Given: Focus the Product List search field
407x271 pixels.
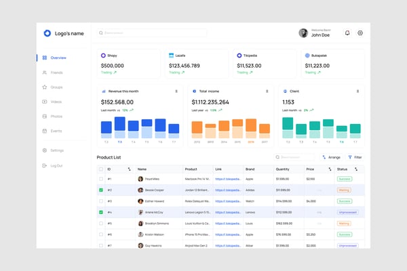Looking at the screenshot, I should tap(294, 157).
